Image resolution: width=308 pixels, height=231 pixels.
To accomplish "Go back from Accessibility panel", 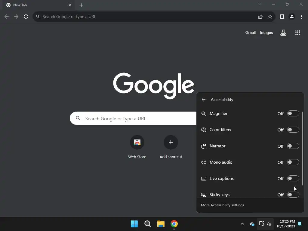I will [x=204, y=100].
